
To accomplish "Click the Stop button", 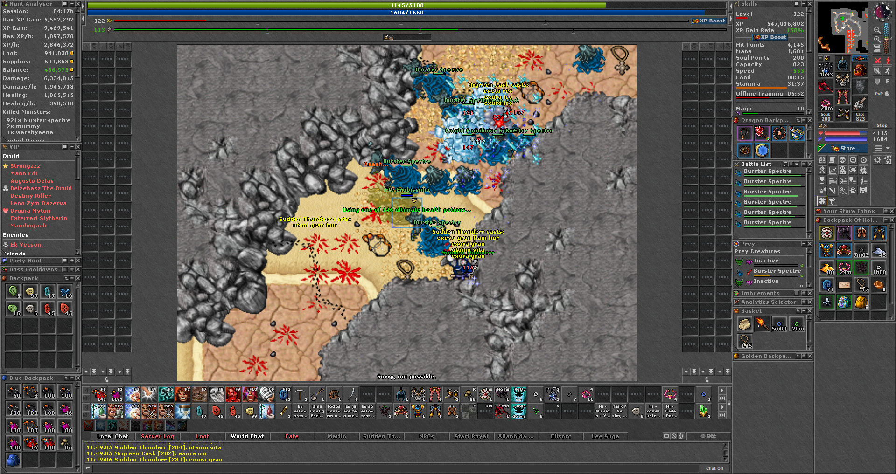I will coord(882,125).
